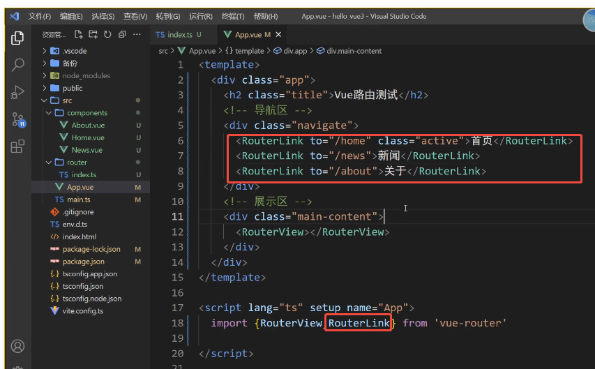Open the Explorer view in activity bar
This screenshot has width=595, height=369.
click(17, 38)
